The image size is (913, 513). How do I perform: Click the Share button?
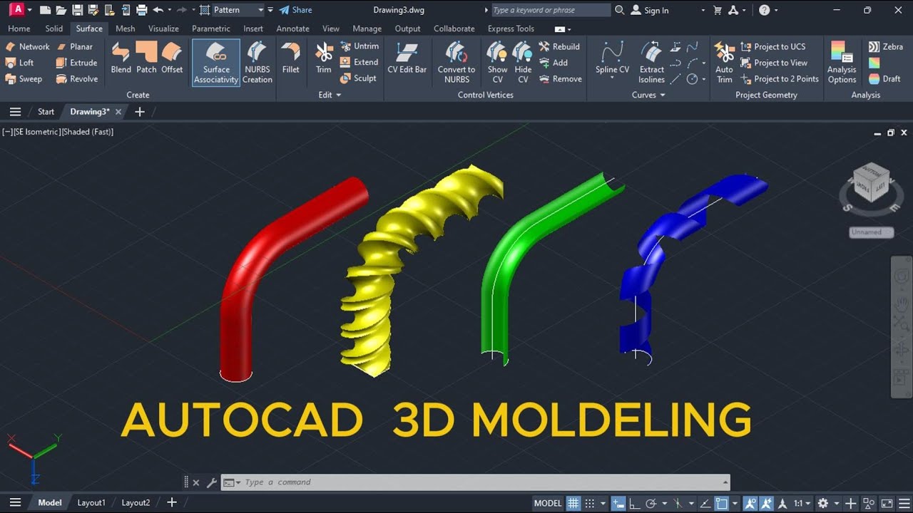click(x=295, y=10)
